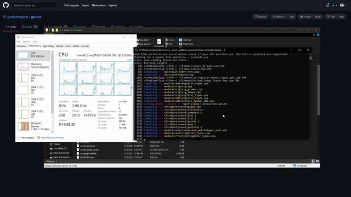The height and width of the screenshot is (197, 351).
Task: Collapse the Explorer ribbon chevron
Action: (x=314, y=35)
